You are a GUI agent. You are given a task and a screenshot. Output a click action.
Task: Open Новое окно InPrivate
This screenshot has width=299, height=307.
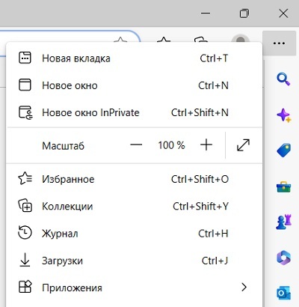[135, 112]
